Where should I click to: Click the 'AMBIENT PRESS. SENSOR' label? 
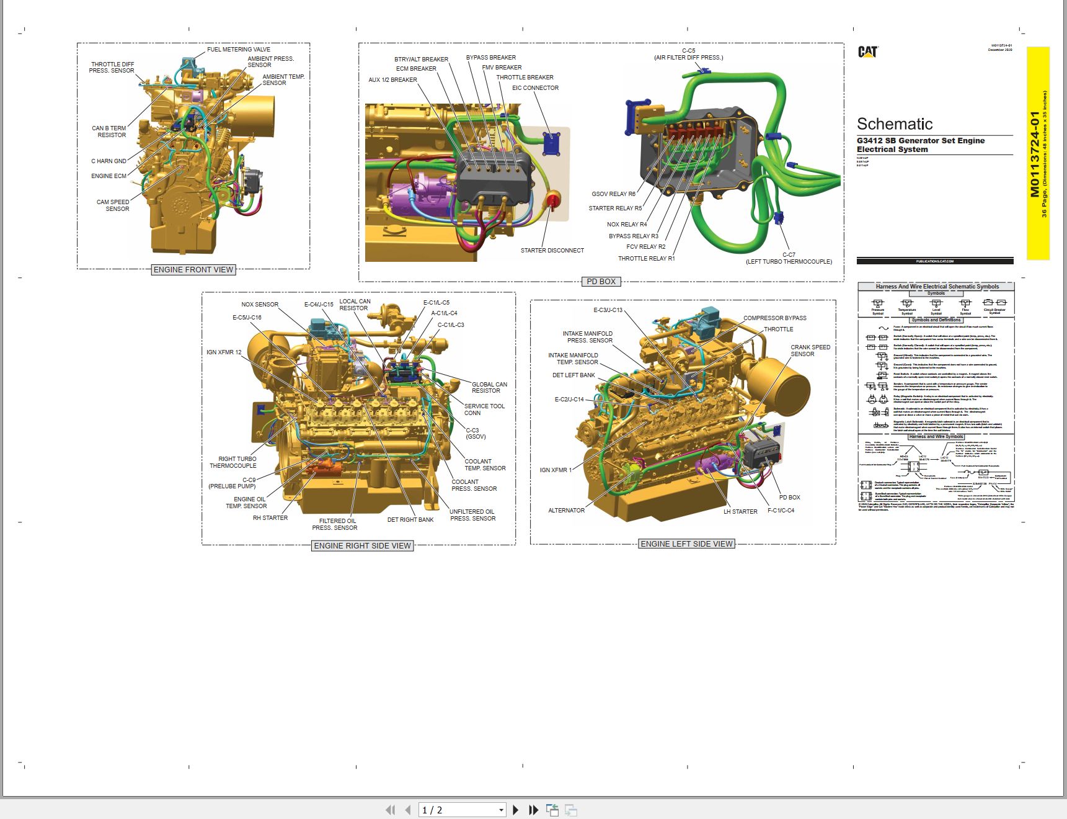click(271, 62)
